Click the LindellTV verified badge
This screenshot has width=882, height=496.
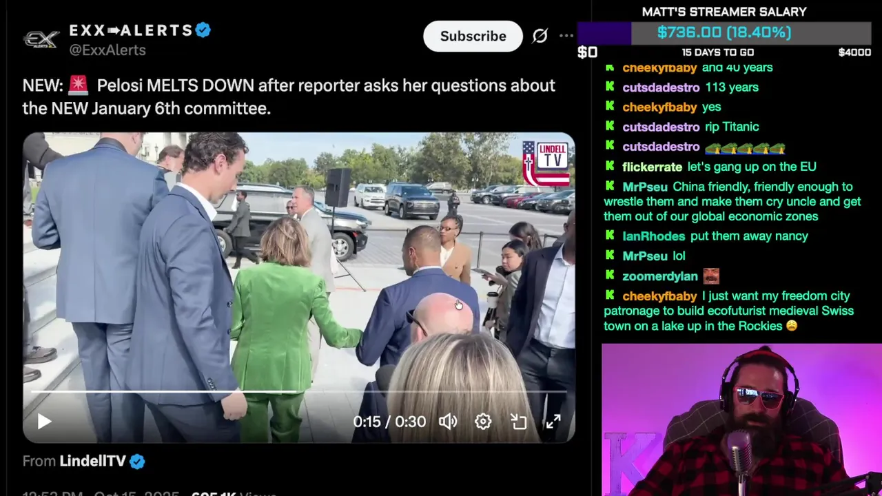[x=137, y=462]
